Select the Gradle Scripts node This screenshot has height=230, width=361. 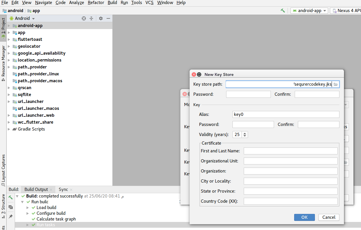[31, 129]
